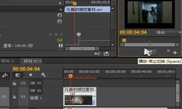Click effect controls scroll down arrow
Viewport: 182px width, 109px height.
click(113, 45)
